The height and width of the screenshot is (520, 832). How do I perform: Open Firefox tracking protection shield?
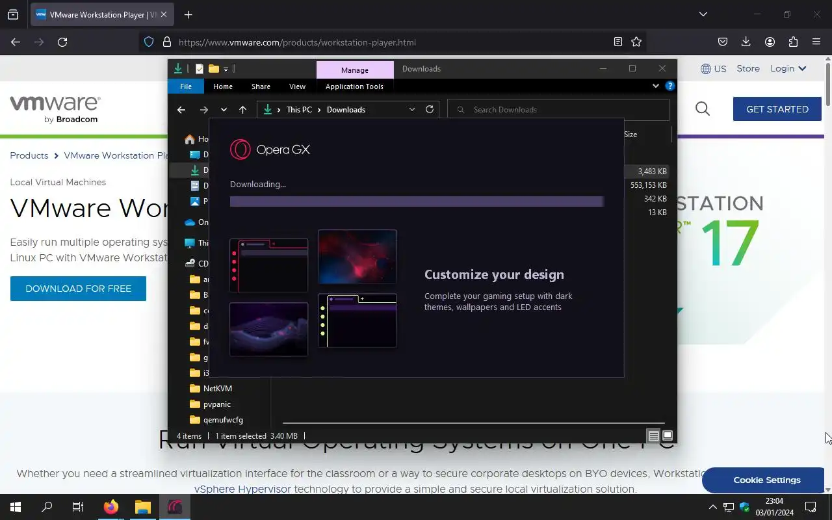pos(149,42)
